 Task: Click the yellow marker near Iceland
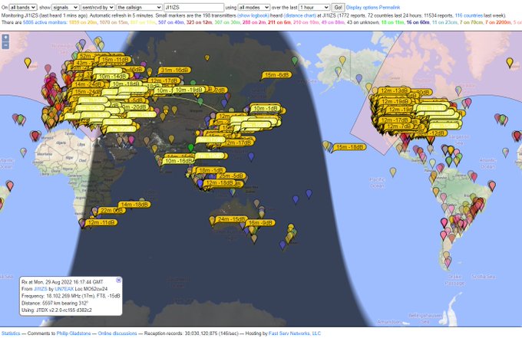point(28,62)
